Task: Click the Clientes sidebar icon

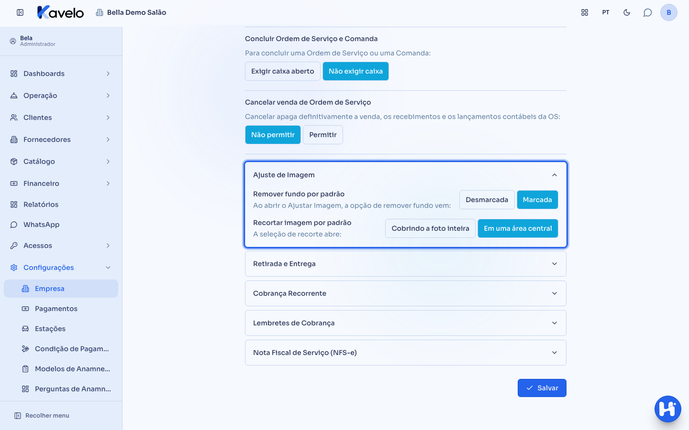Action: coord(14,118)
